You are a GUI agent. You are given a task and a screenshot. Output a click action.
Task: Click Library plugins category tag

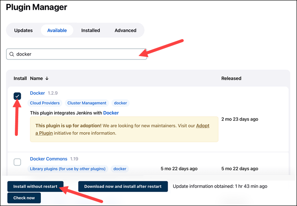[68, 169]
